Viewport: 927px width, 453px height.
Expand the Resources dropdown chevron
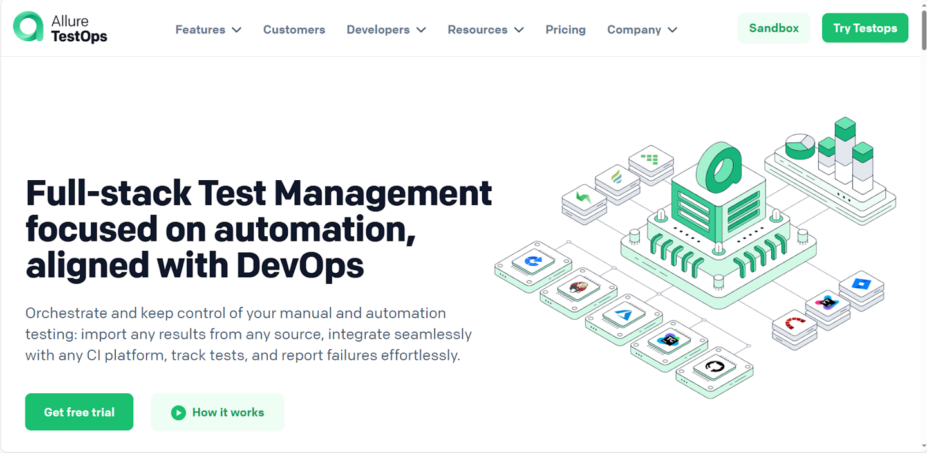[519, 30]
